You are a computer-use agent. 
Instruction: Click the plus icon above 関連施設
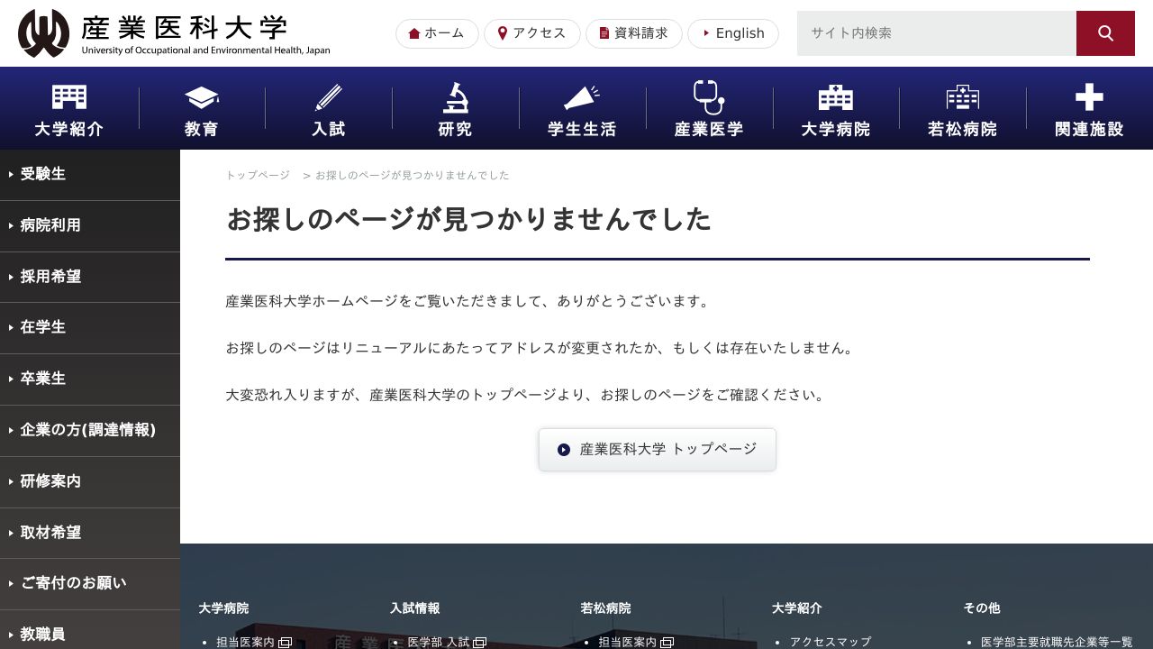point(1089,96)
